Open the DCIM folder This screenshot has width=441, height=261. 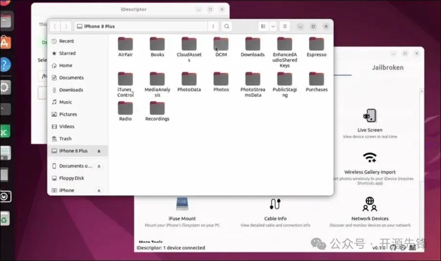pyautogui.click(x=221, y=47)
